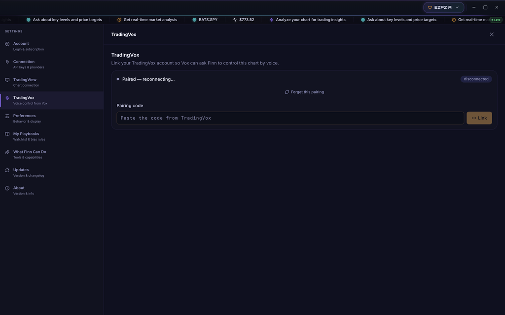Click the $773.52 price value

click(247, 20)
